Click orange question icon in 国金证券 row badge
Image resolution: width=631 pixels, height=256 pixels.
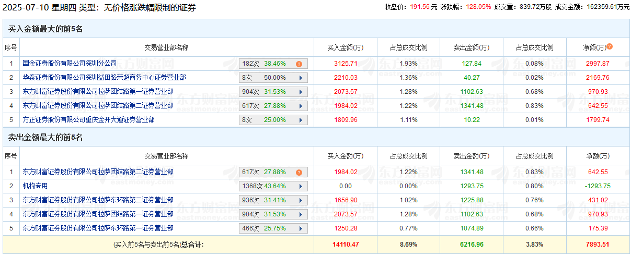(299, 64)
